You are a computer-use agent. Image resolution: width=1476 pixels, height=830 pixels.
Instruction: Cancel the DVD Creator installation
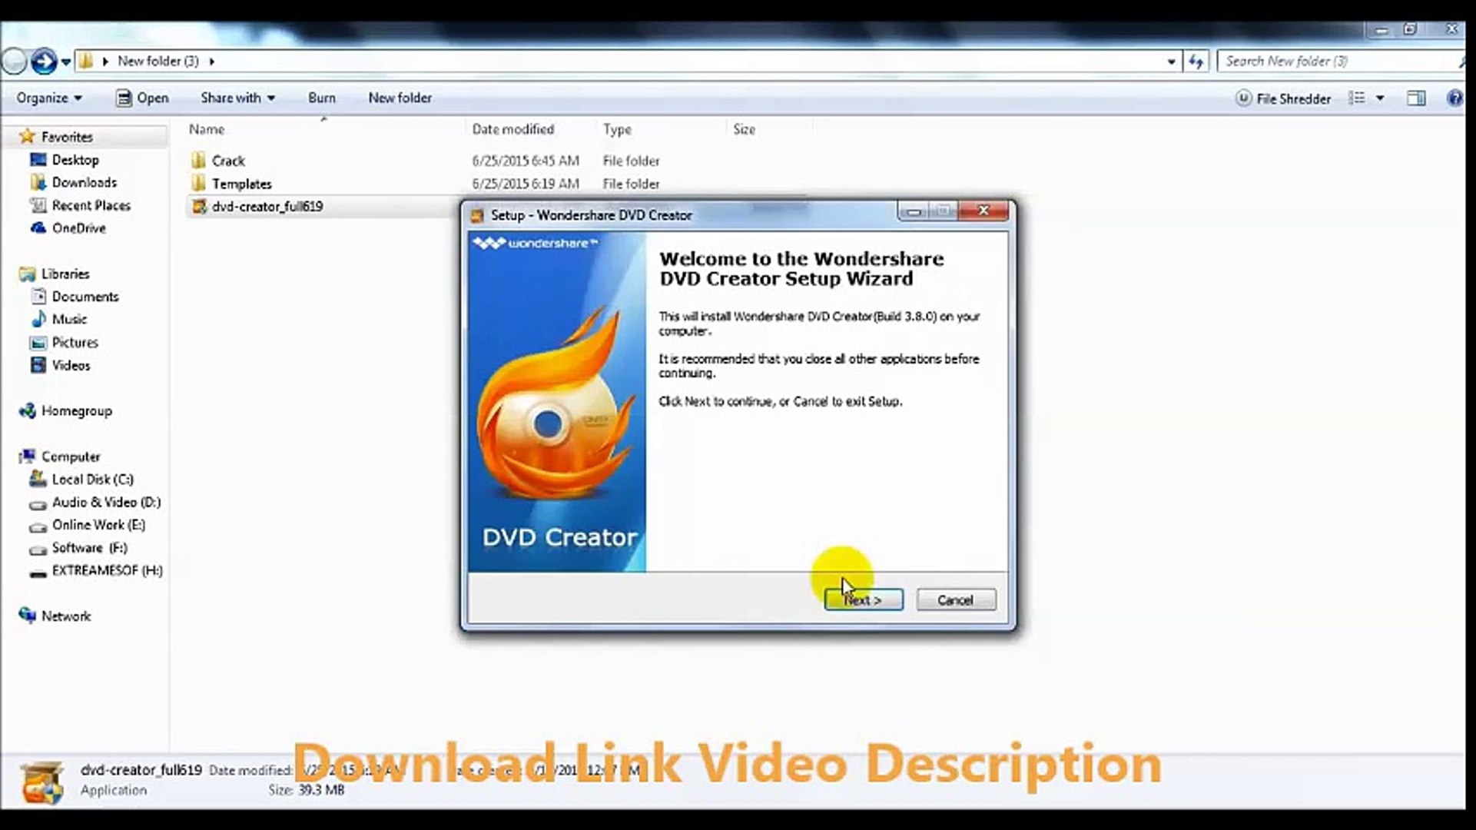(x=956, y=599)
